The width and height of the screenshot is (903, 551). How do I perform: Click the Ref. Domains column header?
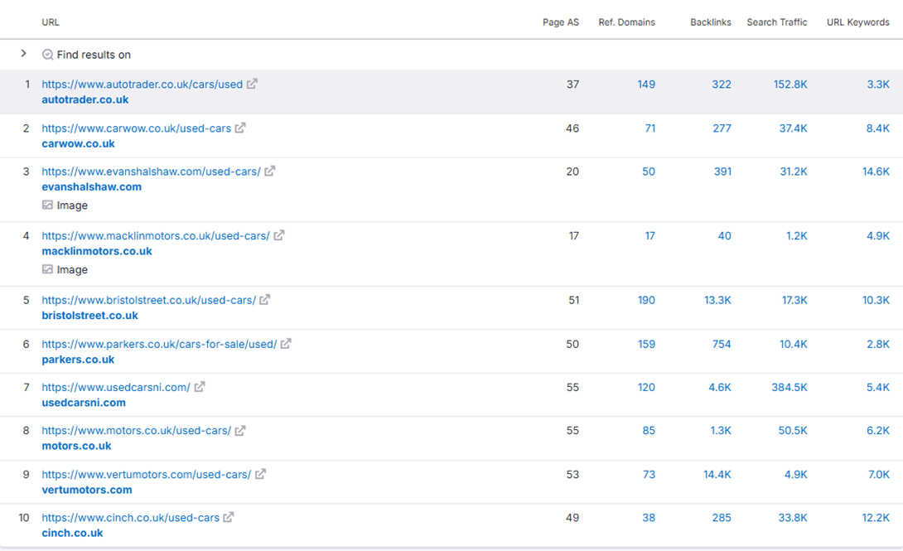tap(626, 22)
